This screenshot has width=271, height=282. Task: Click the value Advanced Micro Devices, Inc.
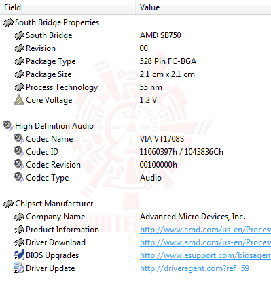pos(192,217)
